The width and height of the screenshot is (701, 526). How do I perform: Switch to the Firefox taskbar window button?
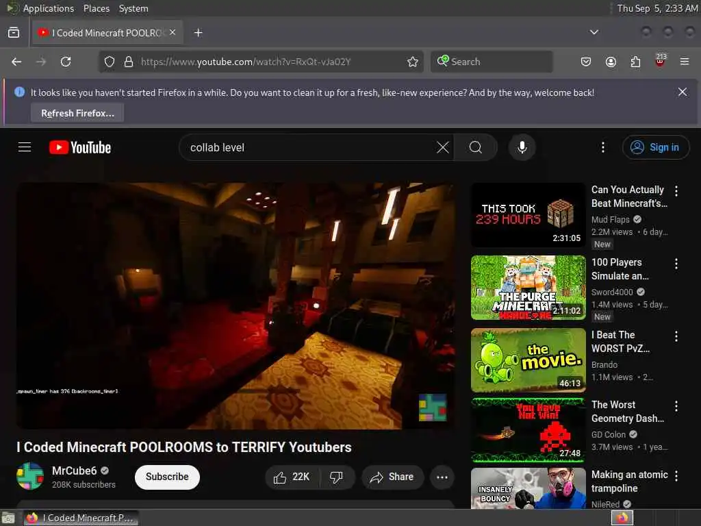click(x=81, y=518)
